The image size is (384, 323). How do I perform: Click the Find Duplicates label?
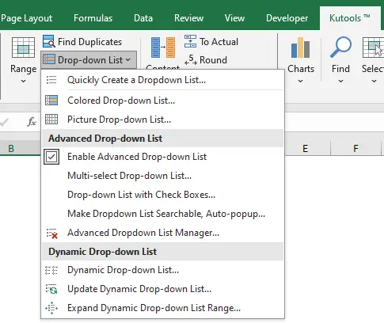pyautogui.click(x=89, y=42)
